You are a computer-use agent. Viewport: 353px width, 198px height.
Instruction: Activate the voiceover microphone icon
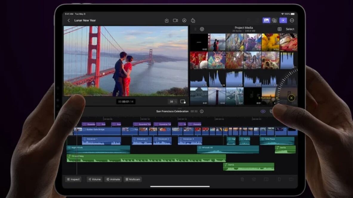pos(283,20)
